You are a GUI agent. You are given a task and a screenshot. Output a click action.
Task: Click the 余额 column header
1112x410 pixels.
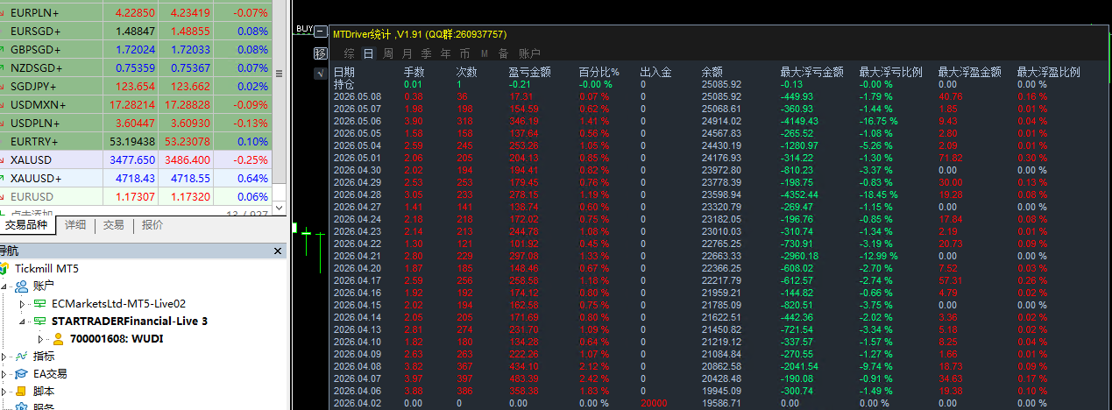click(712, 73)
